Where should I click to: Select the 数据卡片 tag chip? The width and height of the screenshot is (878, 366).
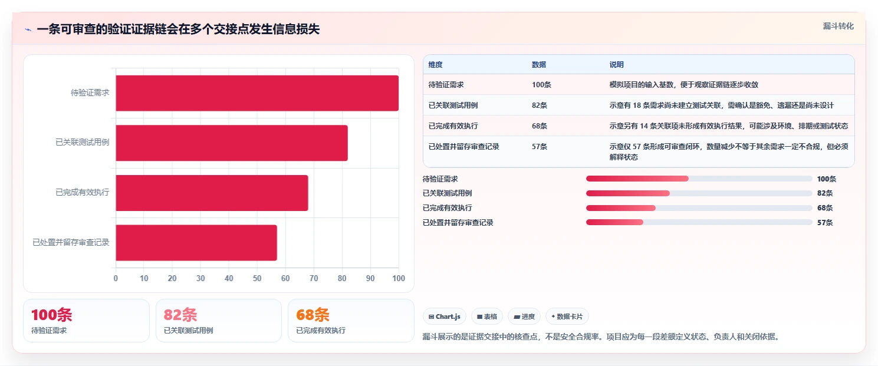(x=567, y=316)
